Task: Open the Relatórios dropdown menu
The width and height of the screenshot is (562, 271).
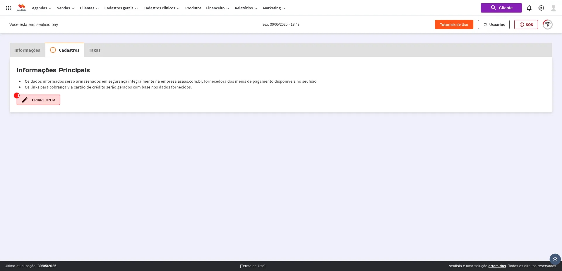Action: pyautogui.click(x=246, y=8)
